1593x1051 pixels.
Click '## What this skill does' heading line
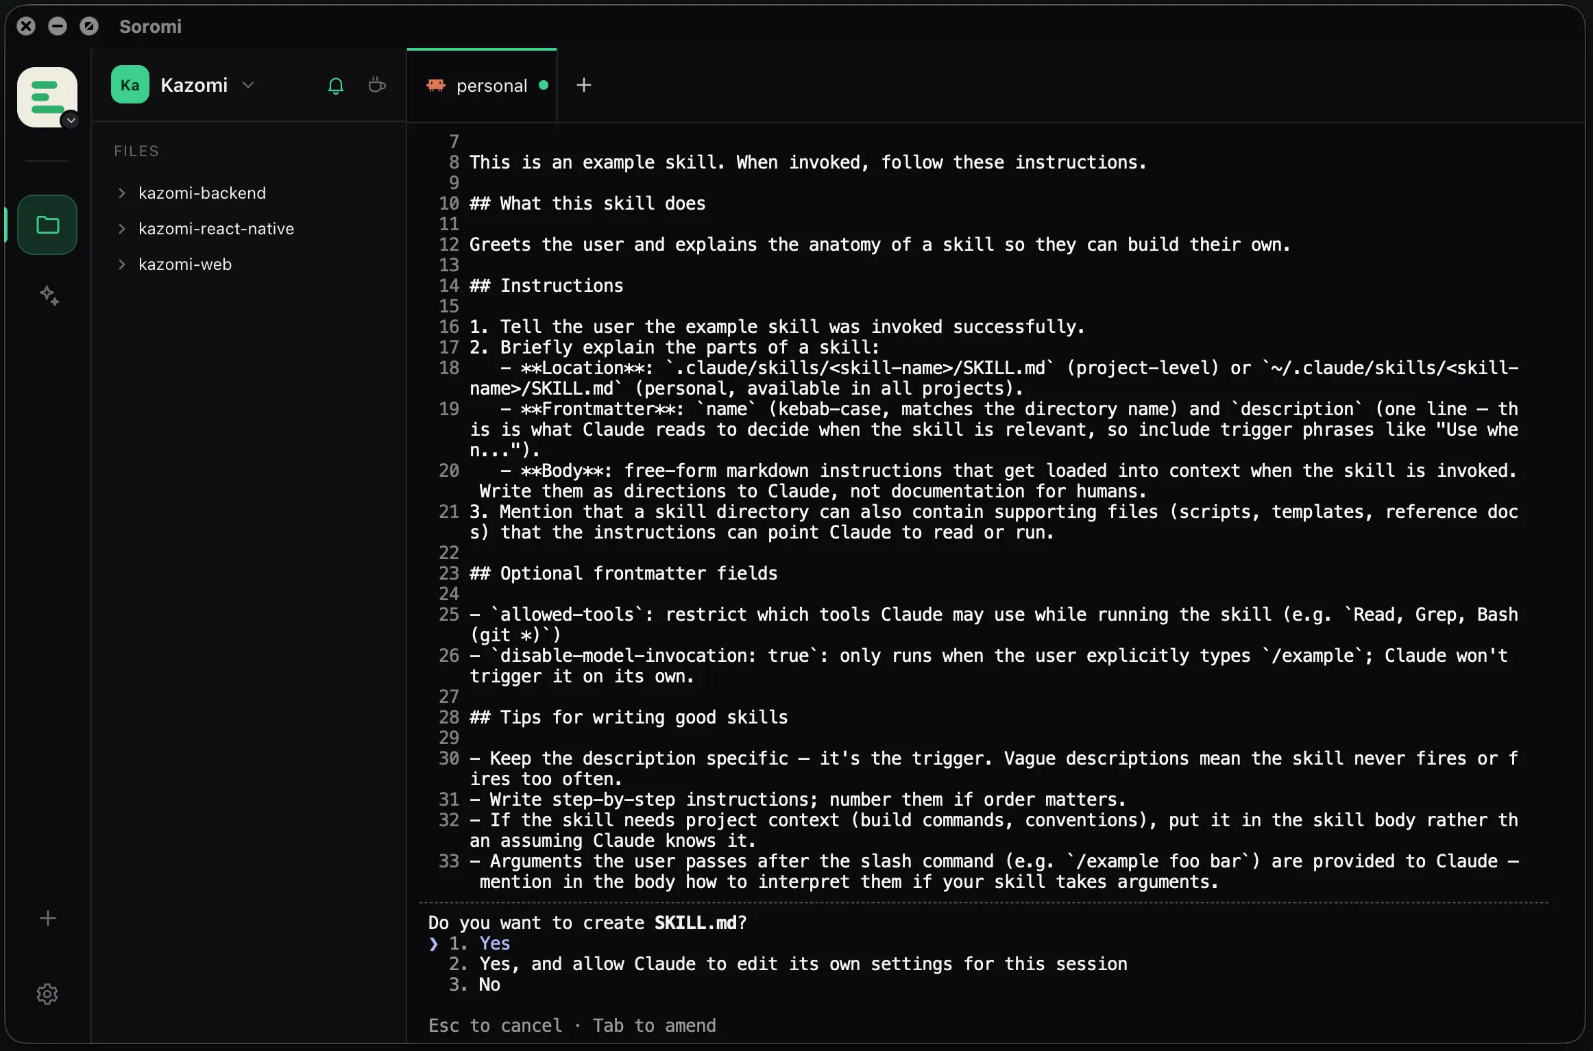point(587,203)
